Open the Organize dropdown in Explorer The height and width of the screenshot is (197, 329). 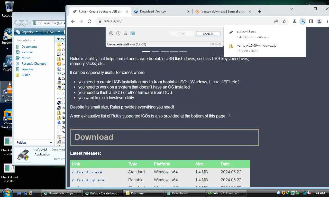click(x=27, y=32)
